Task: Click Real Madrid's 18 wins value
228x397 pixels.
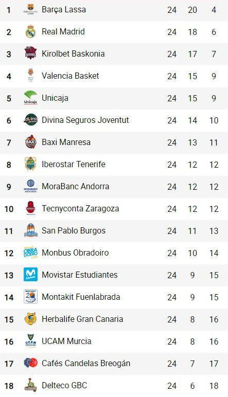Action: [192, 32]
